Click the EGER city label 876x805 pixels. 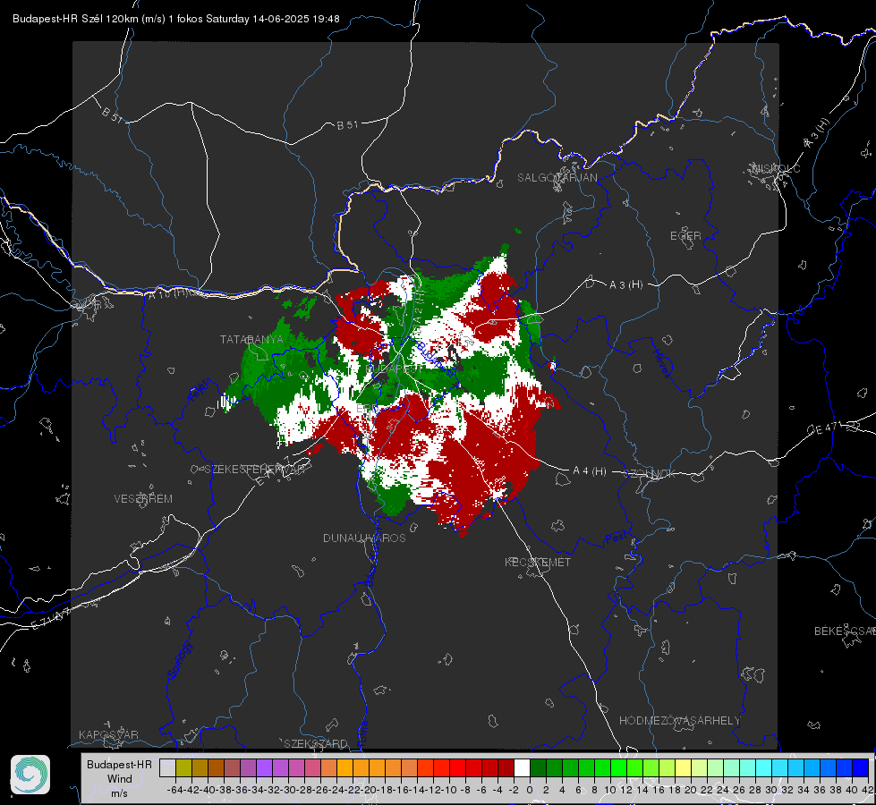pos(685,236)
